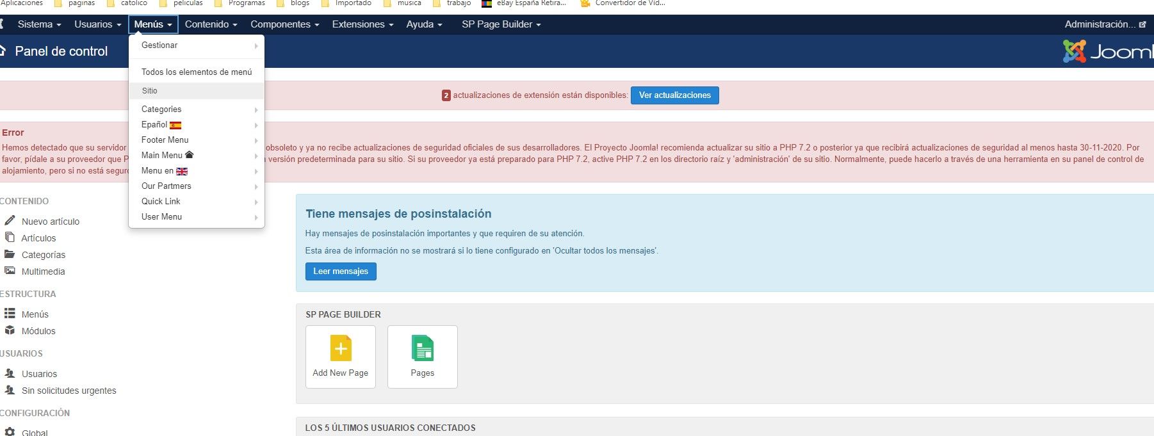Expand the Categories submenu arrow

pyautogui.click(x=256, y=110)
